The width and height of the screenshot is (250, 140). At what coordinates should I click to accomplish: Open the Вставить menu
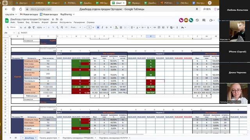pos(35,23)
